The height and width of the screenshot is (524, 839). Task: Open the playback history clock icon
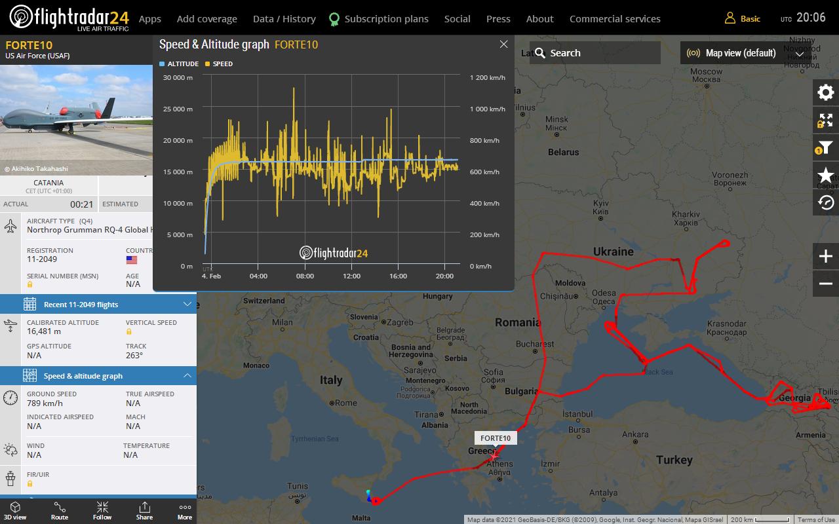(x=826, y=203)
